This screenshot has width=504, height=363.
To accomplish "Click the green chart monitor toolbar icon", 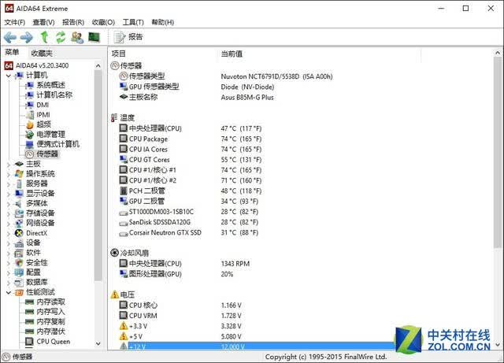I will pos(94,37).
